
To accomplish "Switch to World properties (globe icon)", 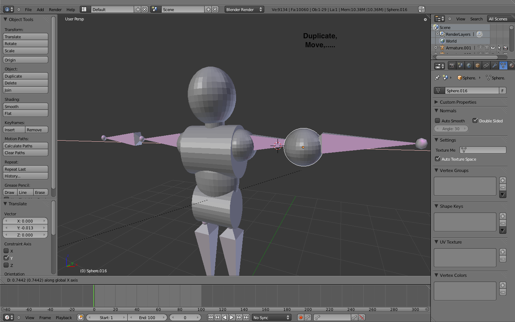I will [x=469, y=66].
